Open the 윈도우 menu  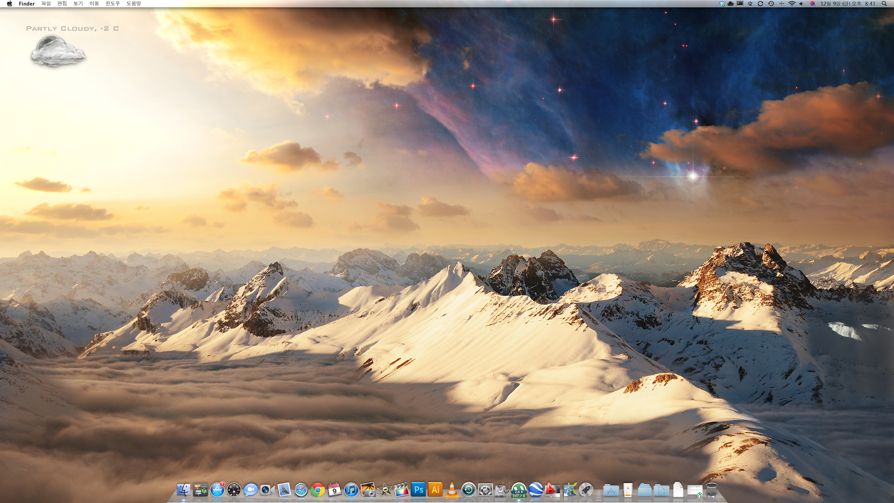click(x=113, y=3)
